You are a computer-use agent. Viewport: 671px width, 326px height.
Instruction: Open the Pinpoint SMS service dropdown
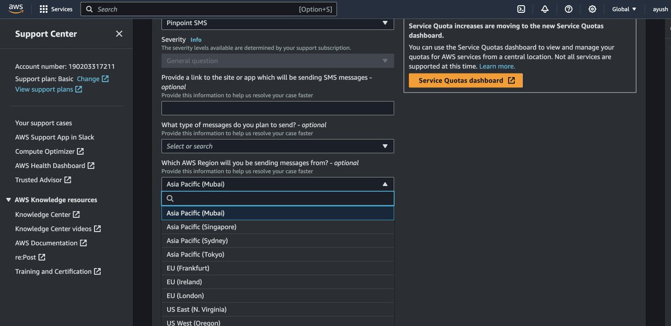tap(277, 23)
